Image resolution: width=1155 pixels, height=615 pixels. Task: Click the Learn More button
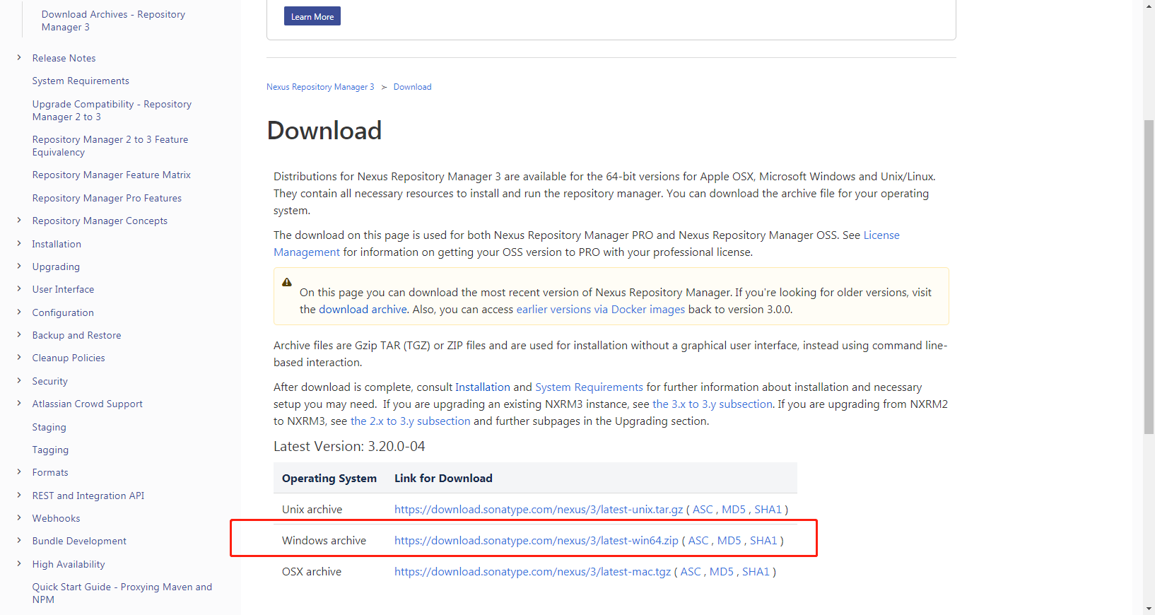pyautogui.click(x=312, y=16)
